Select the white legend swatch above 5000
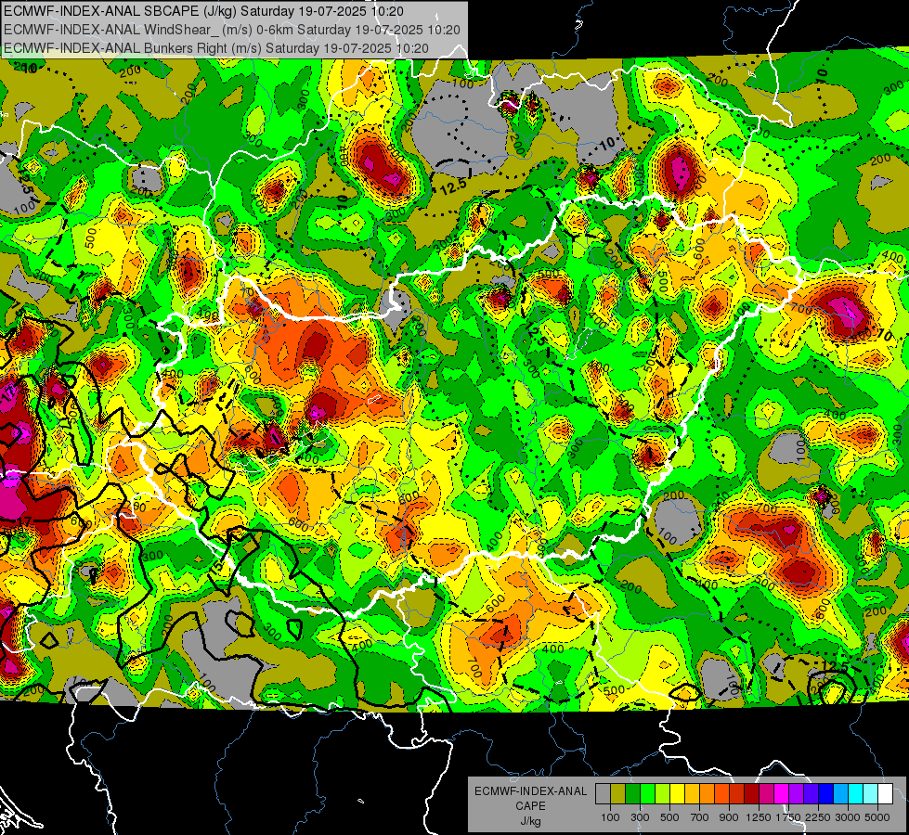 (886, 794)
